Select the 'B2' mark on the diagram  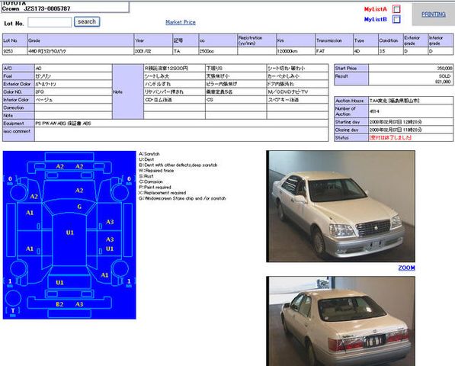point(59,304)
